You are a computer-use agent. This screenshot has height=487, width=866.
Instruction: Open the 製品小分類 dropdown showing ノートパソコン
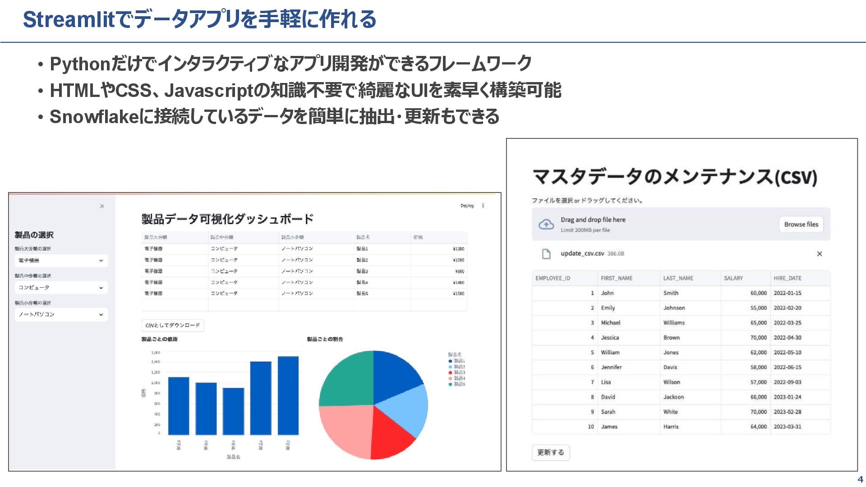click(x=61, y=314)
